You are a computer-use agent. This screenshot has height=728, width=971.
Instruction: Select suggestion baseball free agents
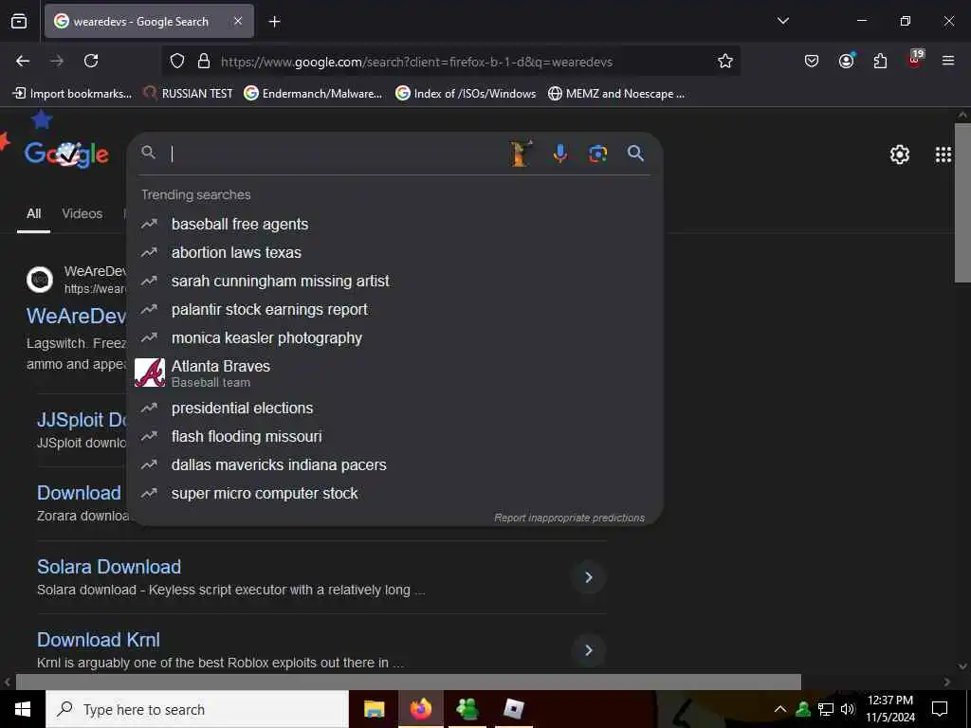[x=394, y=224]
